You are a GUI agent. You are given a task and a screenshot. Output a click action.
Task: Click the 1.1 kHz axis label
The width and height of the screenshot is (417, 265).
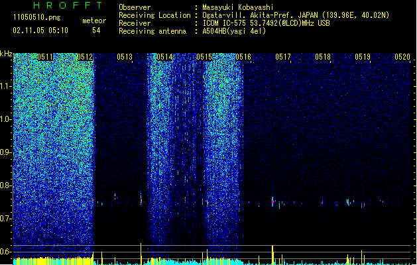[x=6, y=86]
